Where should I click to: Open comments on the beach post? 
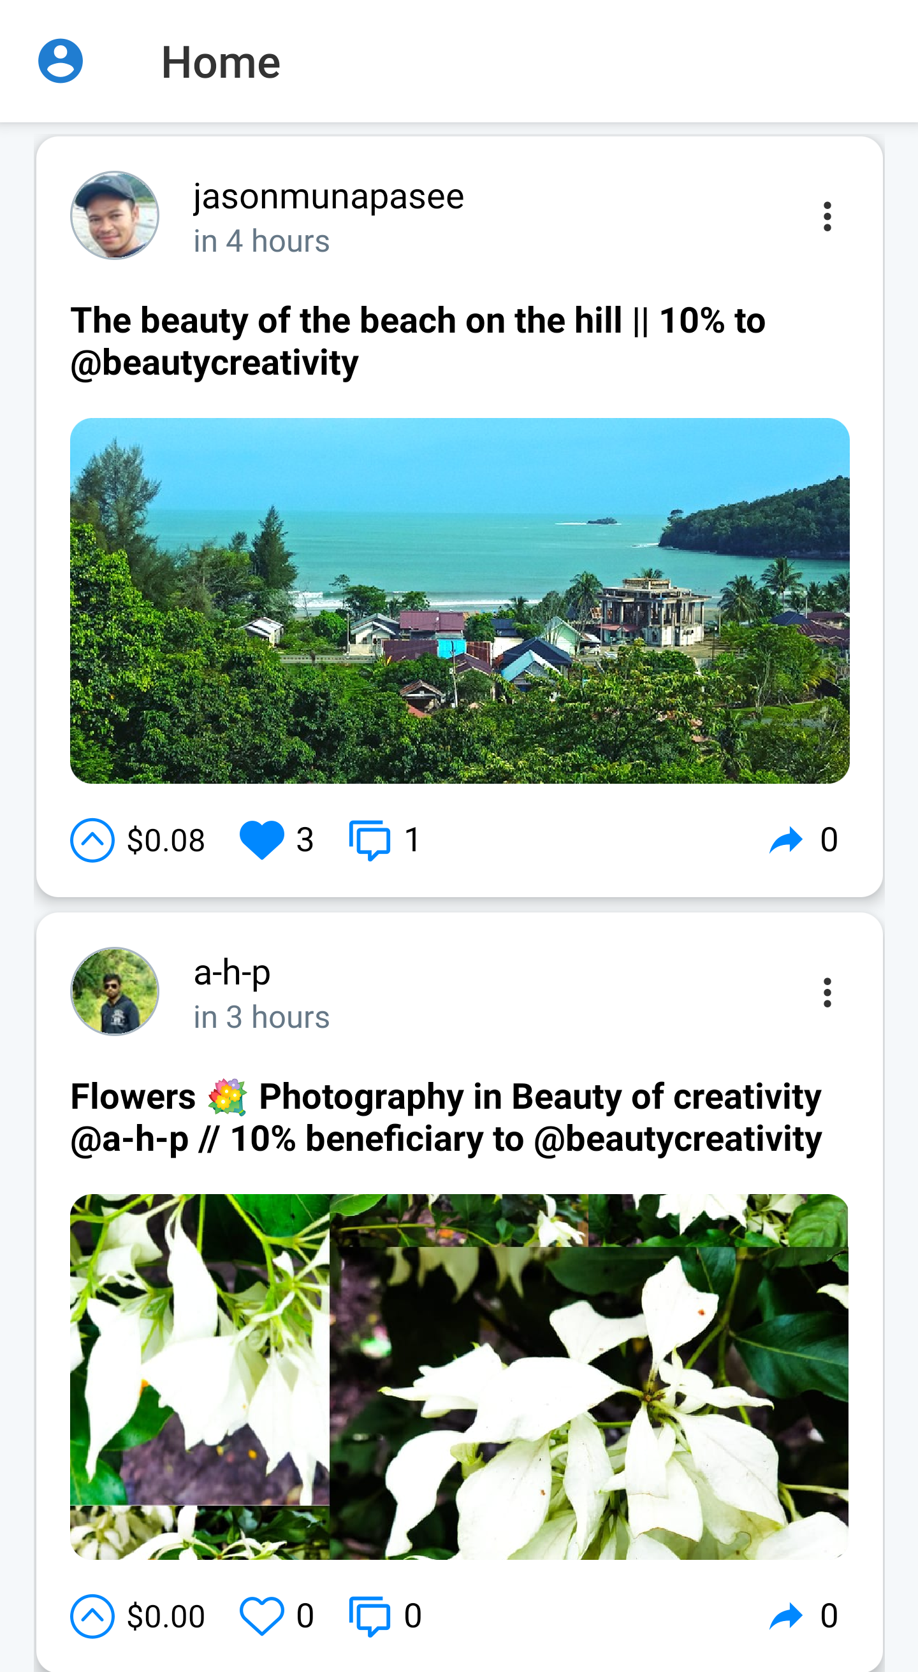click(x=369, y=840)
